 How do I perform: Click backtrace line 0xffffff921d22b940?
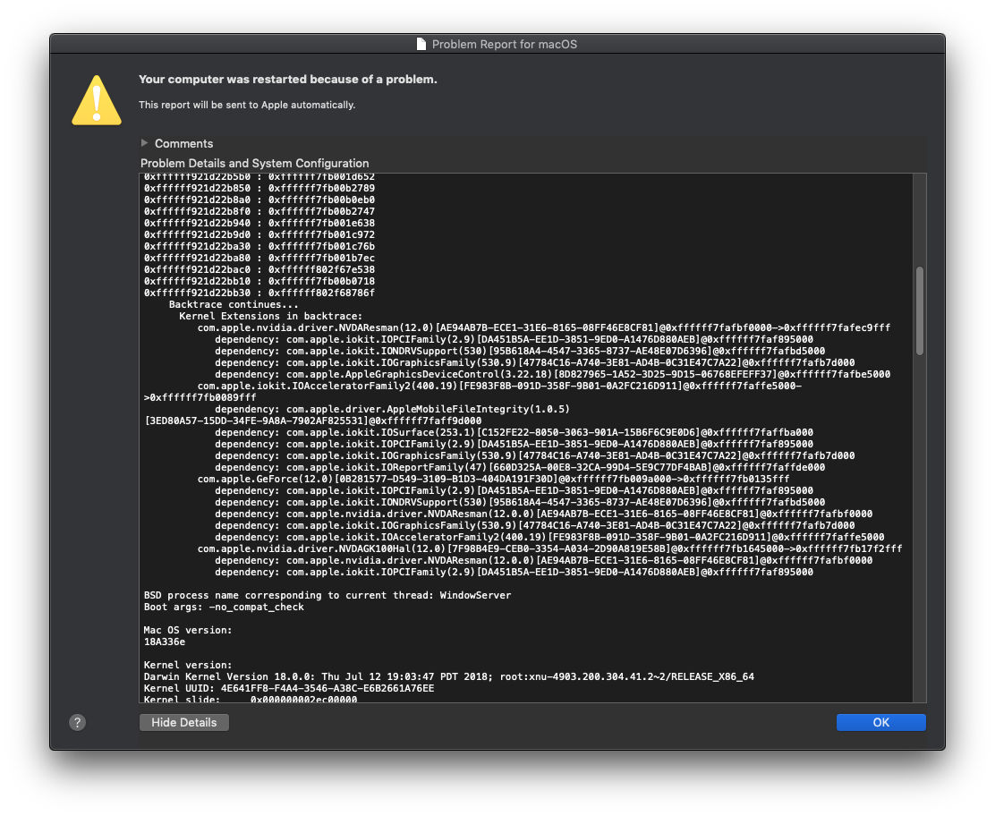click(x=259, y=223)
